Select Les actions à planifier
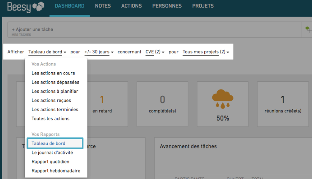The image size is (312, 179). (x=55, y=91)
